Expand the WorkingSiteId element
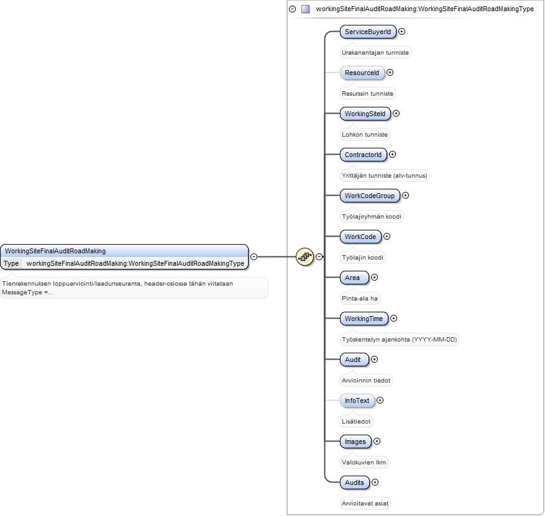The image size is (545, 516). [396, 114]
